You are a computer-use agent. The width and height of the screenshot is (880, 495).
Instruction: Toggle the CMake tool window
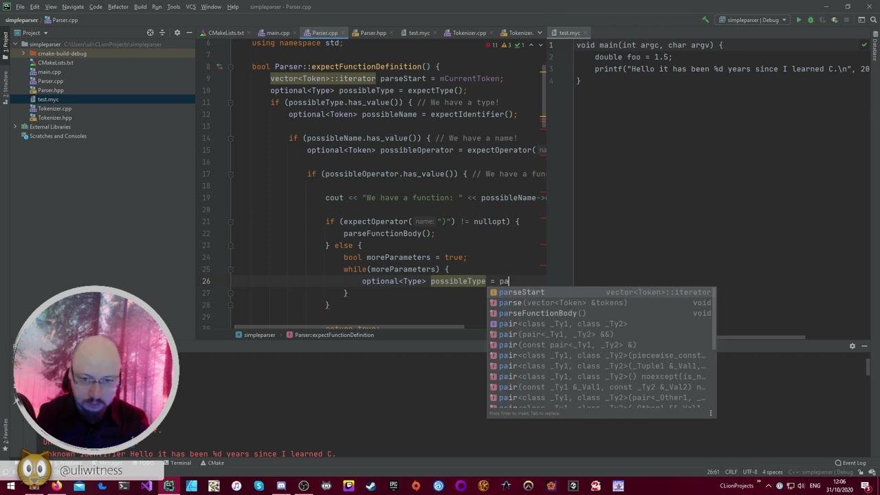point(212,463)
